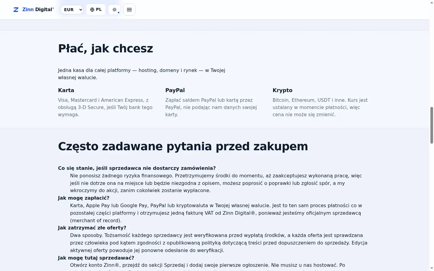The image size is (434, 271).
Task: Click the answer starting "Dwa sposoby. Tożsamość każdego sprzedawcy"
Action: point(219,243)
